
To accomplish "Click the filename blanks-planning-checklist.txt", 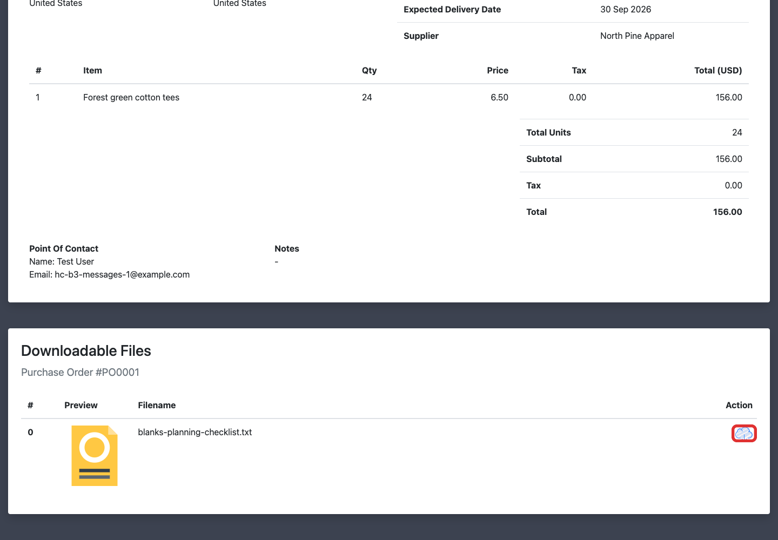I will tap(195, 432).
